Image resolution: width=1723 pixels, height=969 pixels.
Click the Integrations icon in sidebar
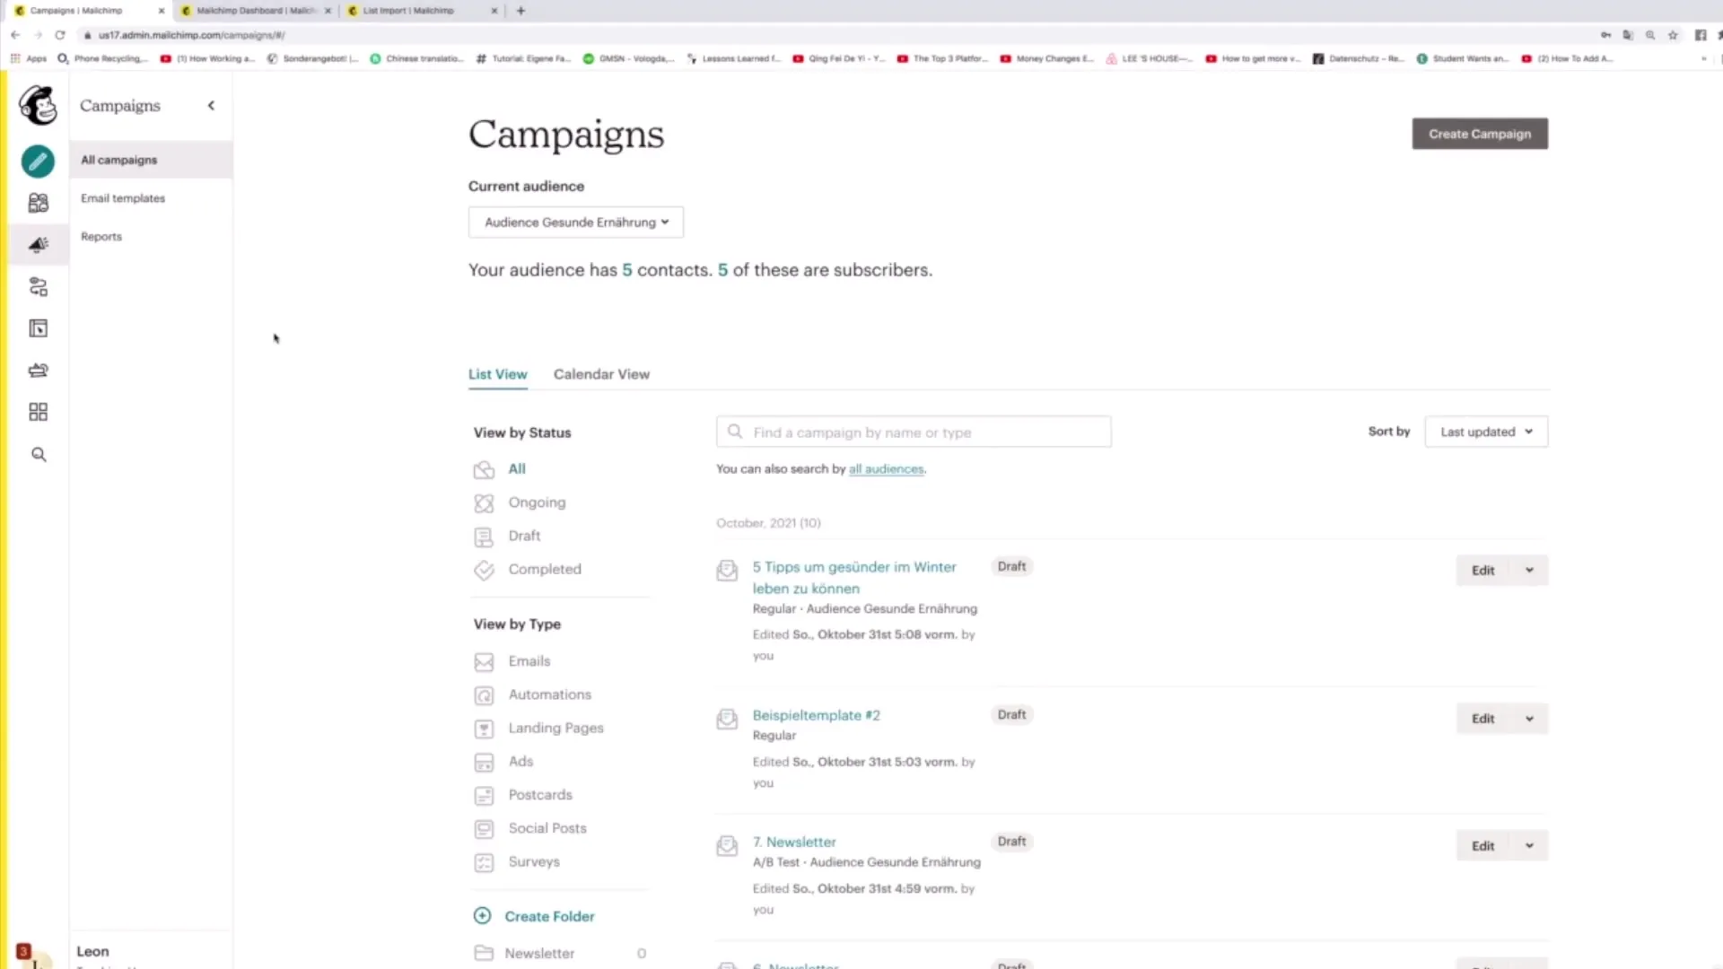pos(38,412)
